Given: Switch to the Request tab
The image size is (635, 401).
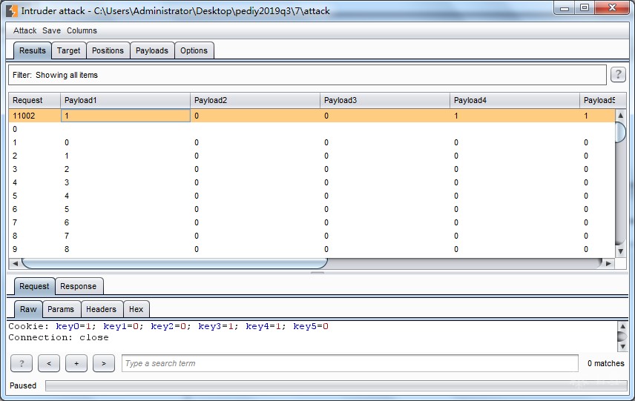Looking at the screenshot, I should 34,287.
